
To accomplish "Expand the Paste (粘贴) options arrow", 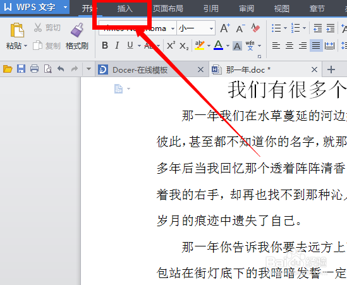I will 25,45.
